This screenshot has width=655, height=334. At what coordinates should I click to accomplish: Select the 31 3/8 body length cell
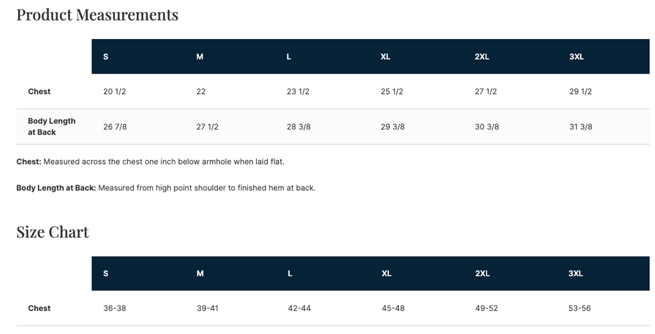point(581,126)
